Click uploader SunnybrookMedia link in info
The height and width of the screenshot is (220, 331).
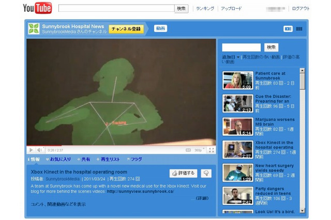63,179
